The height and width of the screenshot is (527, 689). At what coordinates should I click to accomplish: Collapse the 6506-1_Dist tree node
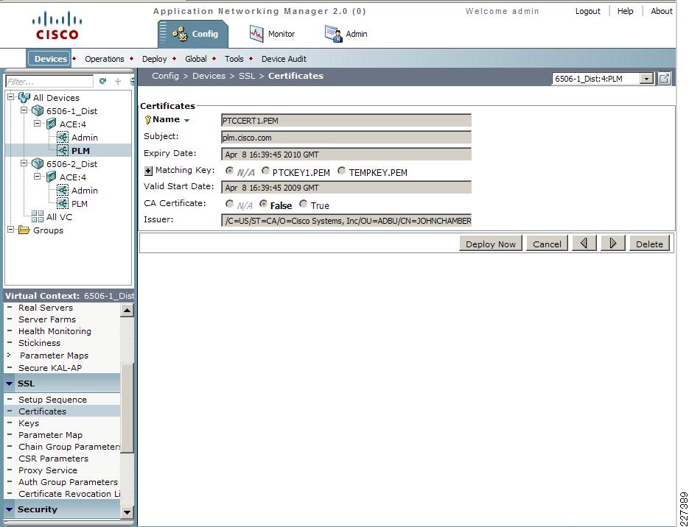pyautogui.click(x=25, y=110)
